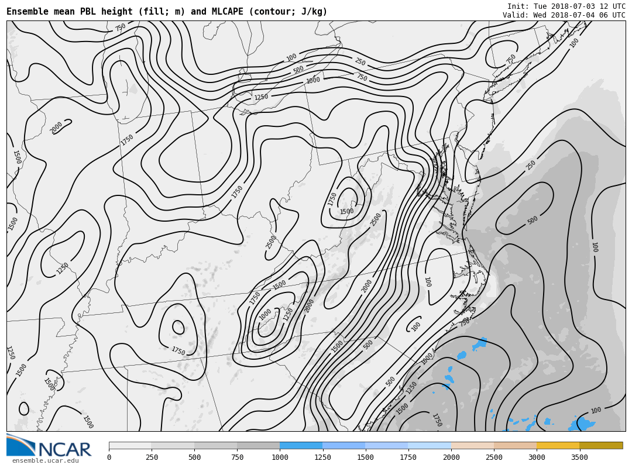Viewport: 632px width, 468px height.
Task: Click the colorbar tick label 0
Action: tap(109, 458)
